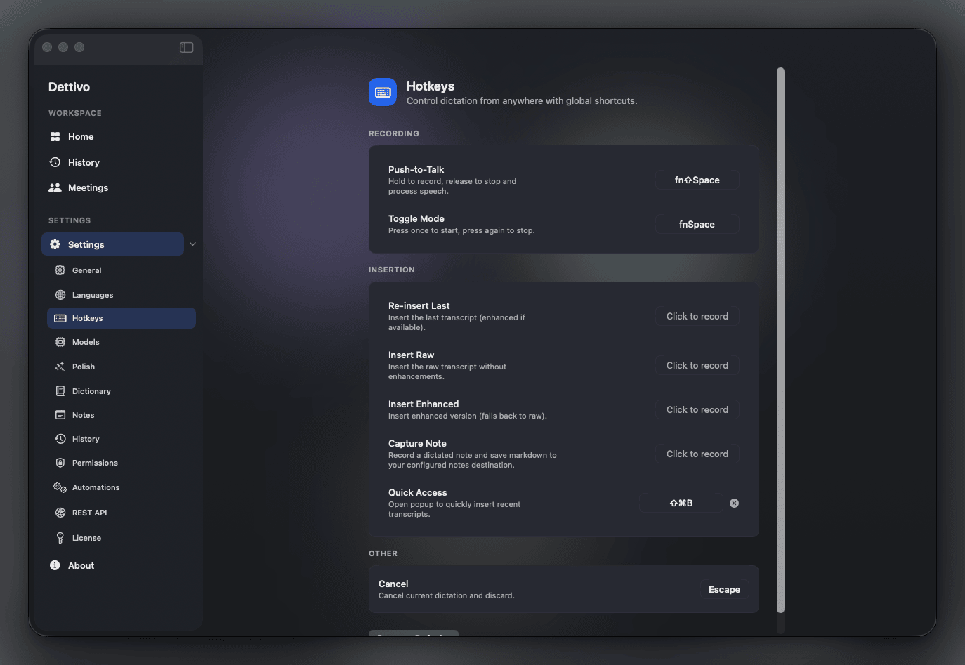Viewport: 965px width, 665px height.
Task: Click the About info icon
Action: pos(55,565)
